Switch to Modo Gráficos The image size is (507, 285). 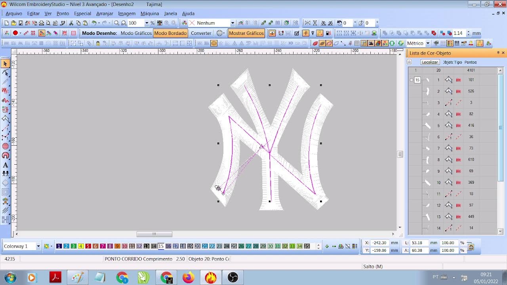click(x=136, y=33)
